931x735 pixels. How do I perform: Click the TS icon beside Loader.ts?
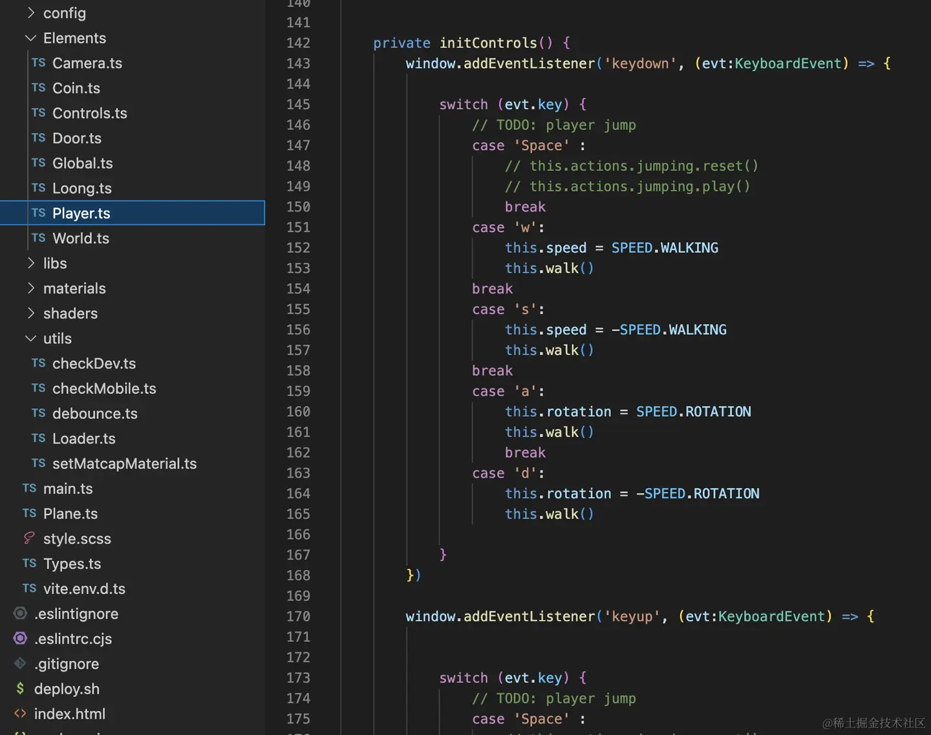pyautogui.click(x=39, y=438)
